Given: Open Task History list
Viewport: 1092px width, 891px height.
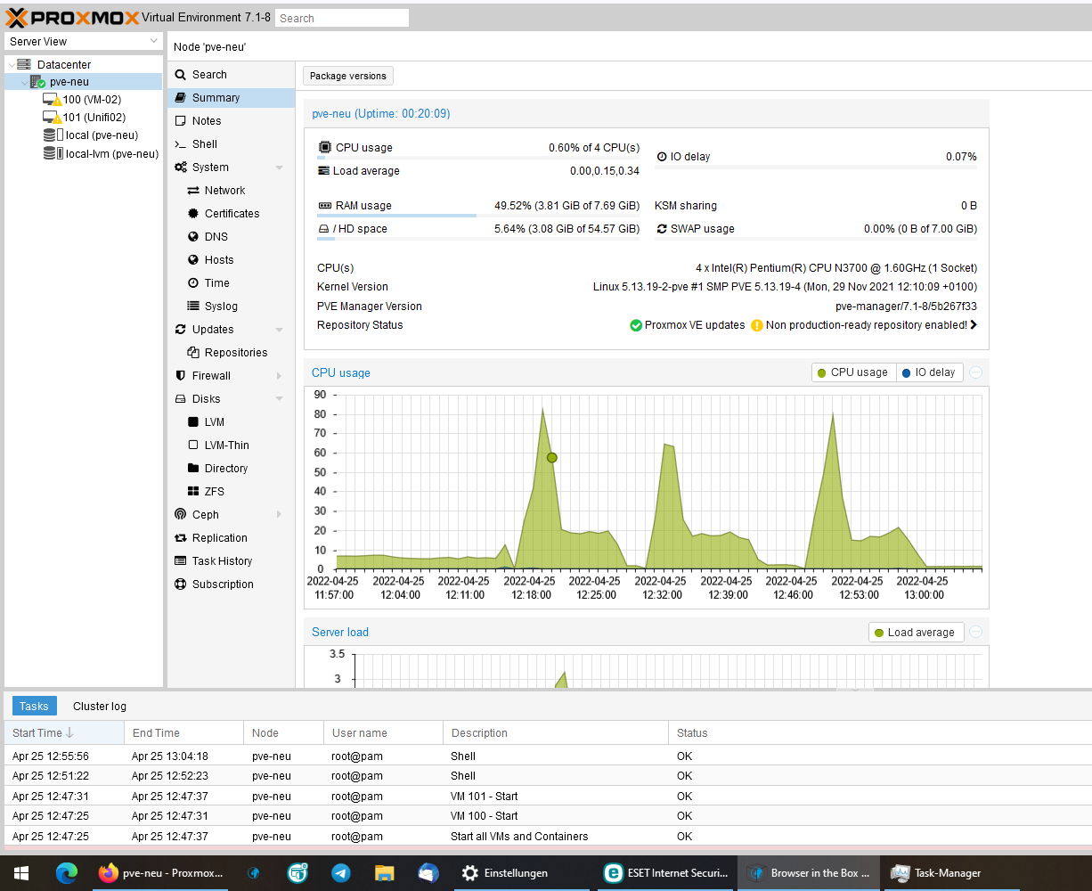Looking at the screenshot, I should coord(231,561).
